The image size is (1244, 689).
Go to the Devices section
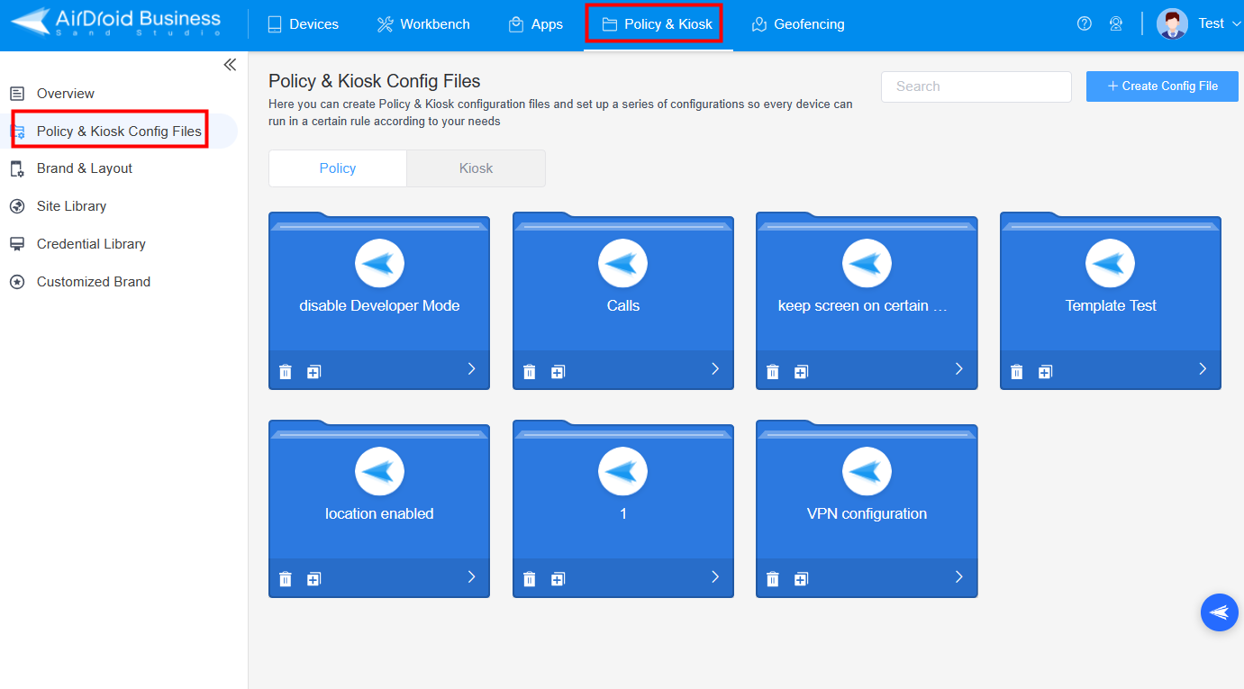pyautogui.click(x=304, y=24)
